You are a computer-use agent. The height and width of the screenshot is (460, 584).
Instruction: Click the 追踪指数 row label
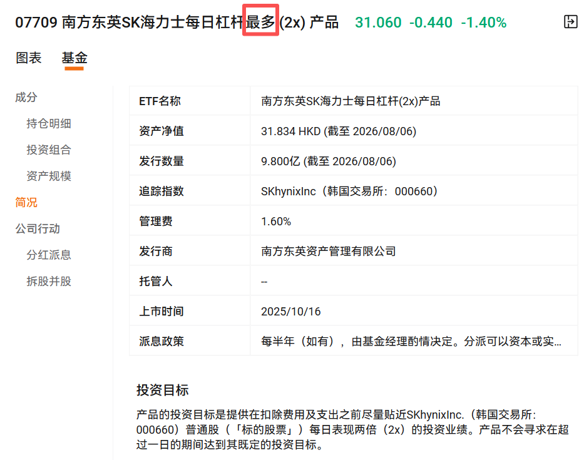[161, 191]
